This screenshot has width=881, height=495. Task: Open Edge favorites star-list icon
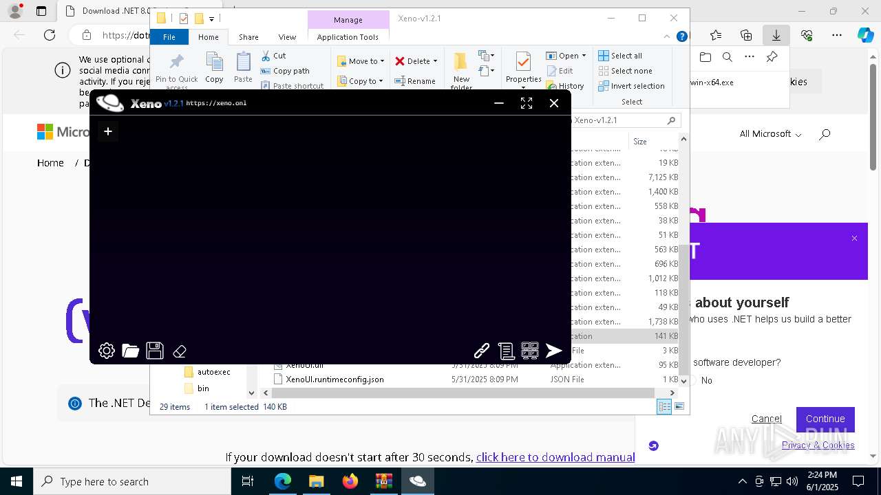coord(716,35)
